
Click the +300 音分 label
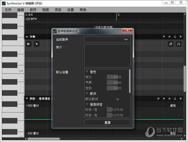coord(32,106)
